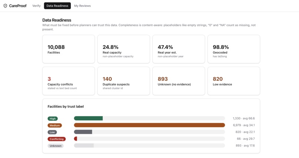Click the red Conflicting trust bar
The width and height of the screenshot is (299, 158).
click(76, 139)
